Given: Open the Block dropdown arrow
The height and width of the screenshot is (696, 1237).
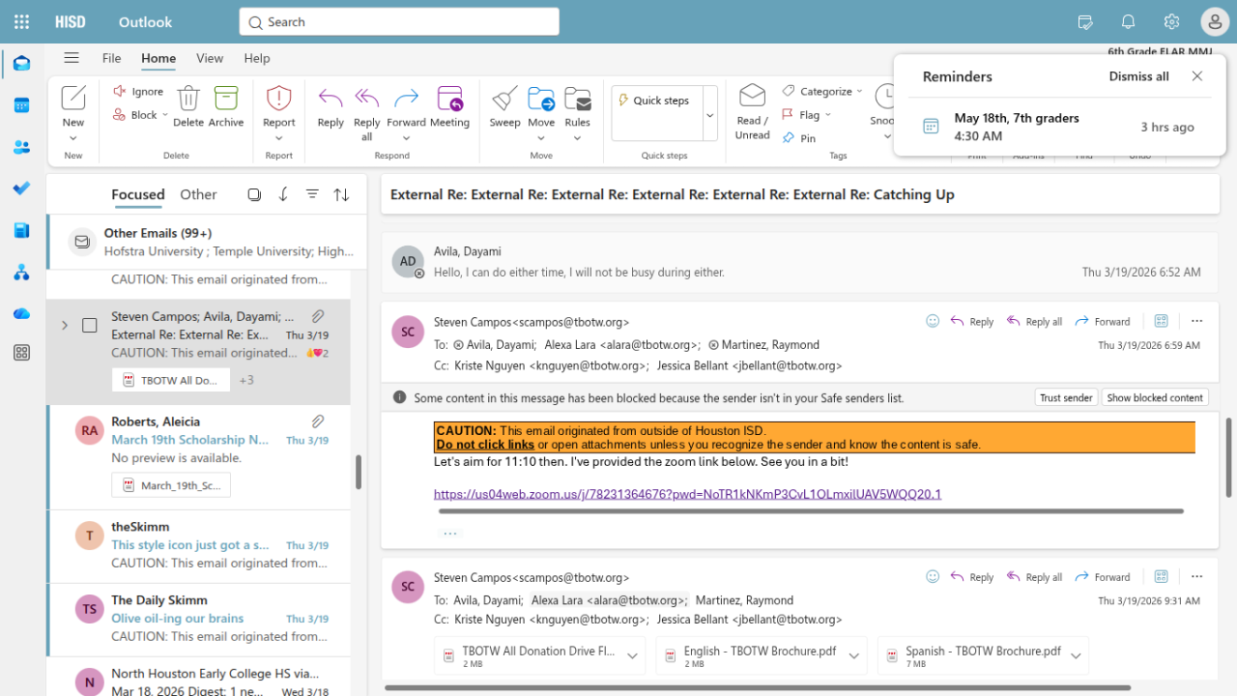Looking at the screenshot, I should coord(165,115).
